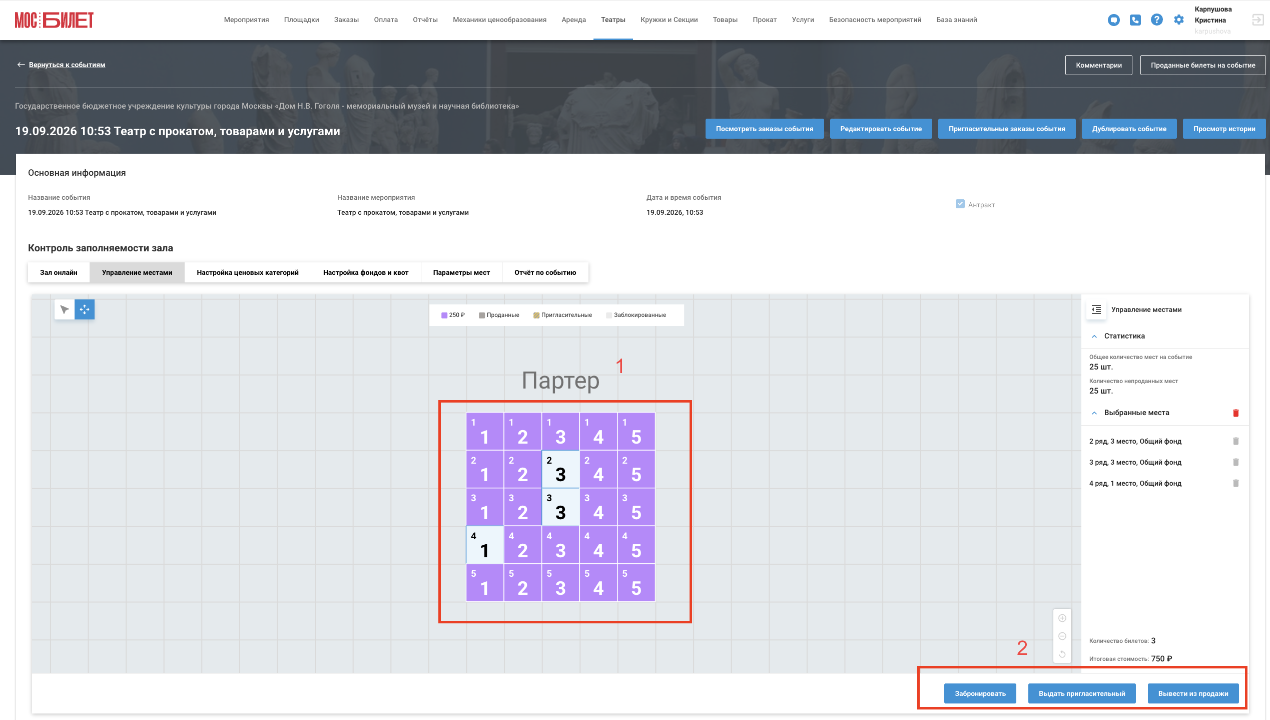Open the help question mark icon
Image resolution: width=1270 pixels, height=720 pixels.
(x=1157, y=20)
